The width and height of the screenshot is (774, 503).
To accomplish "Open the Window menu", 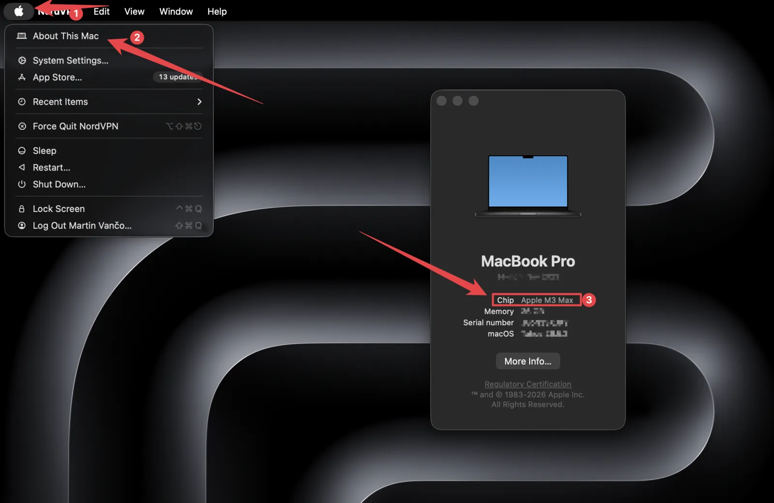I will [x=176, y=11].
